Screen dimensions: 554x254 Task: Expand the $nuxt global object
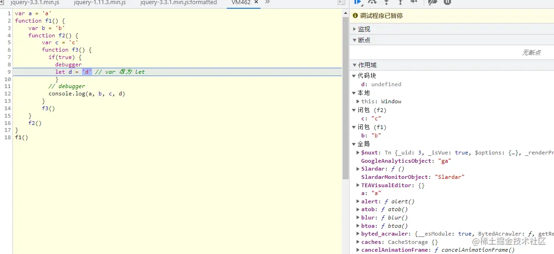pyautogui.click(x=358, y=153)
